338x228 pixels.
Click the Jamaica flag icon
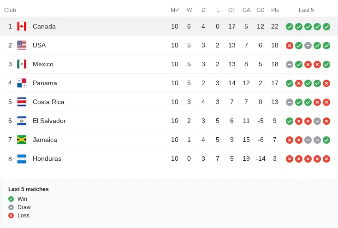[22, 140]
